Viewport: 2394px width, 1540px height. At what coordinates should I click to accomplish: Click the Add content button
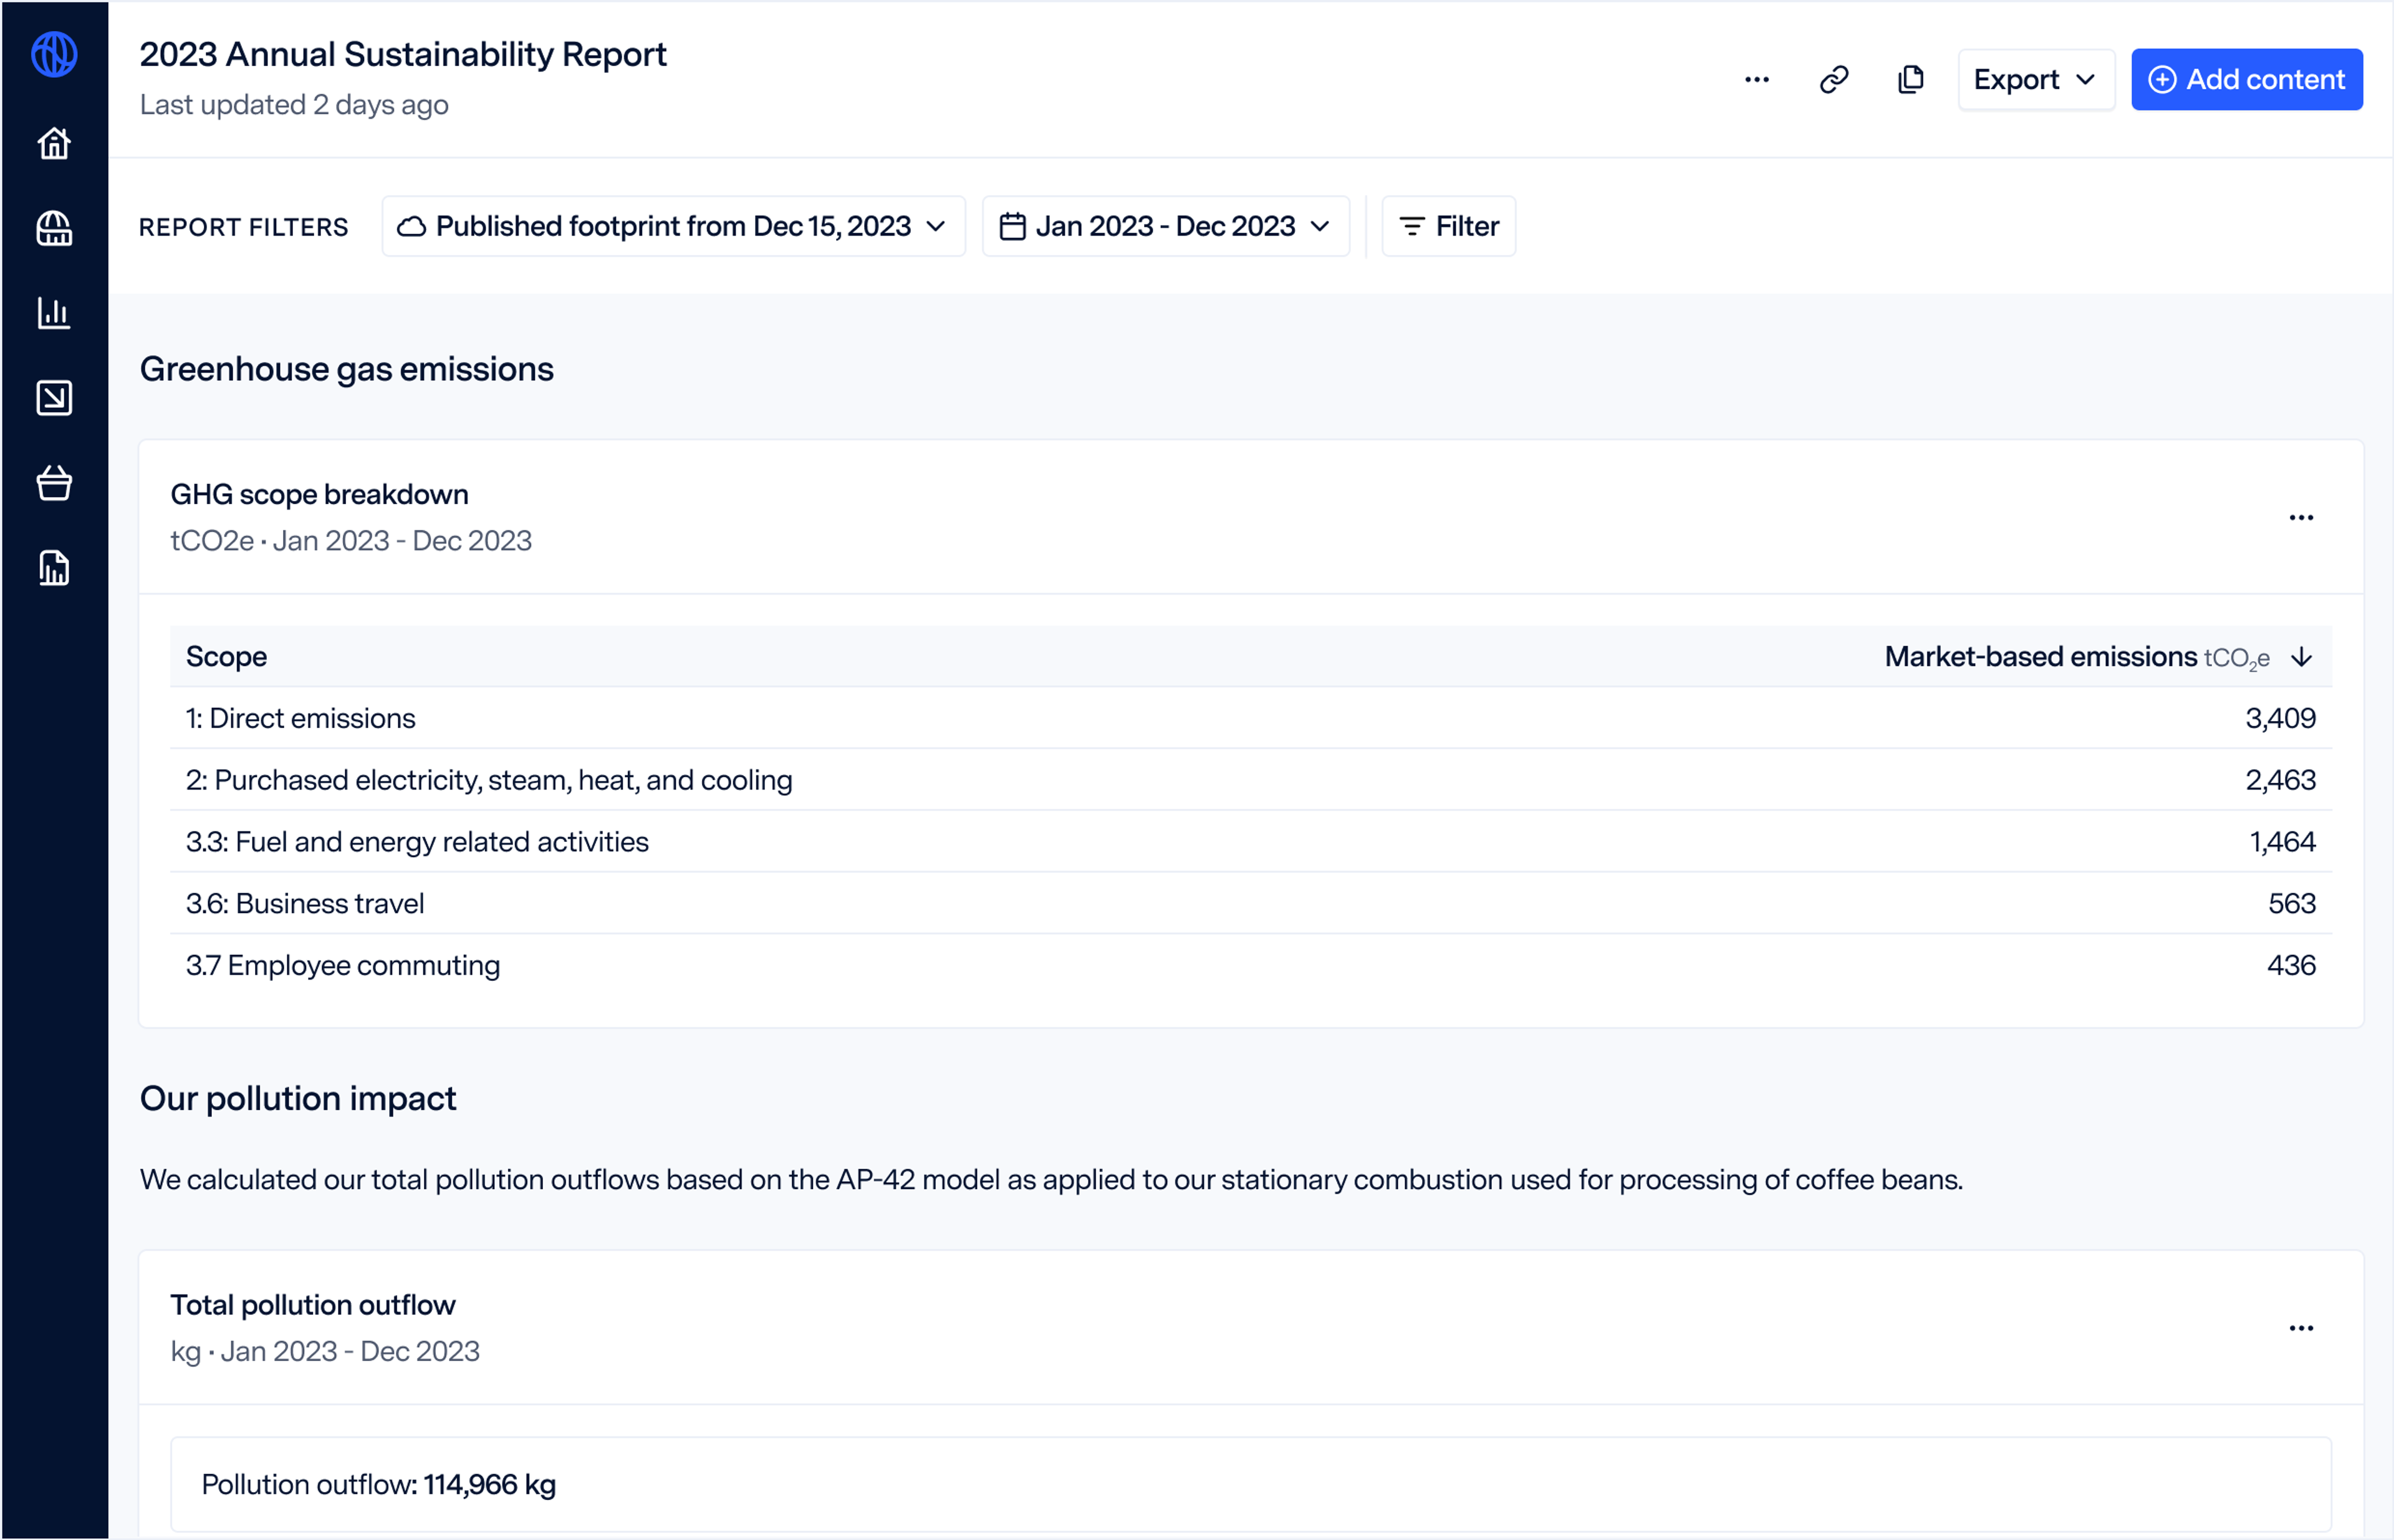[2246, 79]
